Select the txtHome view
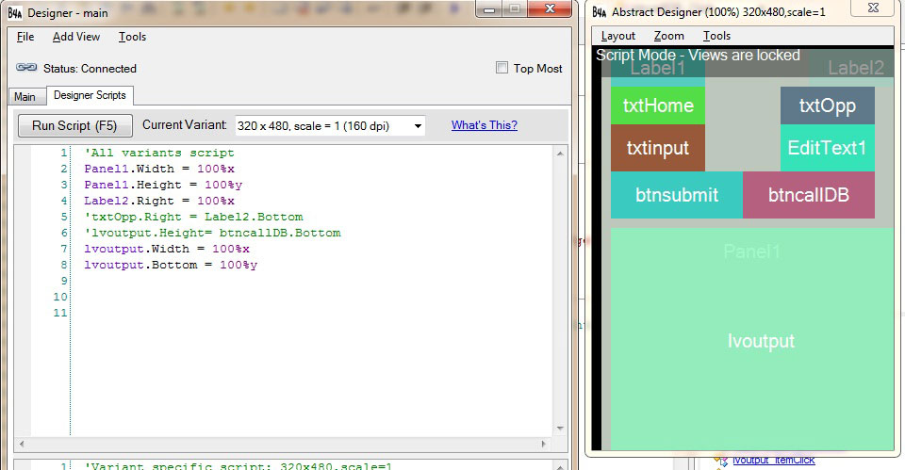The width and height of the screenshot is (905, 470). coord(658,105)
